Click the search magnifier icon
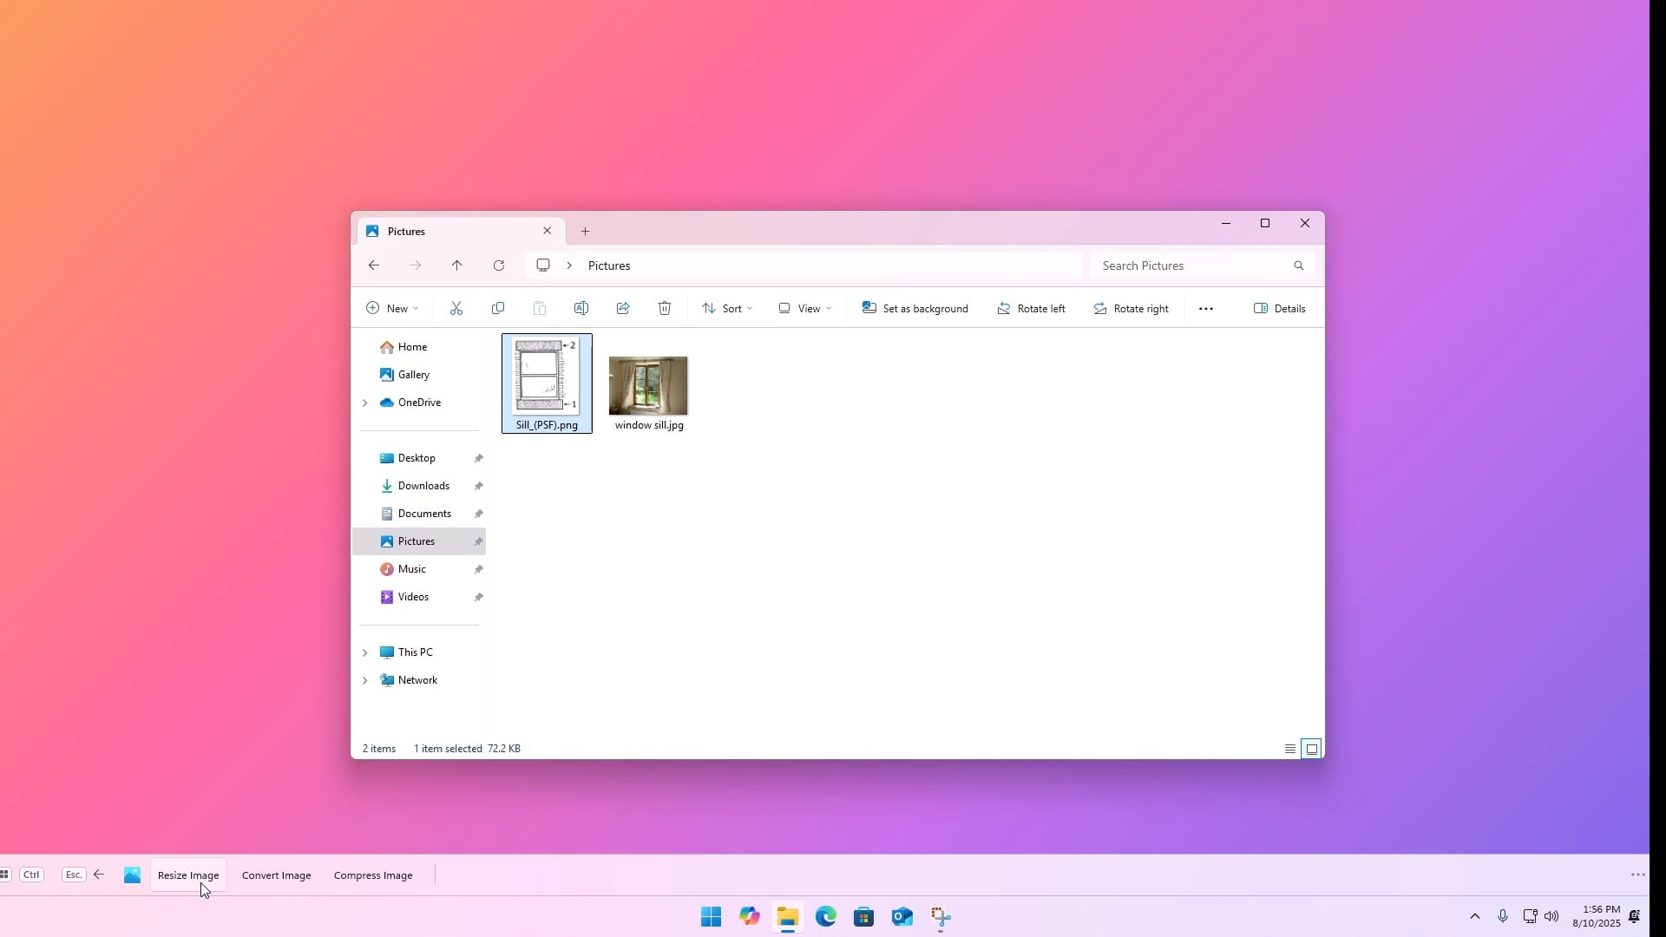Image resolution: width=1666 pixels, height=937 pixels. pyautogui.click(x=1299, y=265)
